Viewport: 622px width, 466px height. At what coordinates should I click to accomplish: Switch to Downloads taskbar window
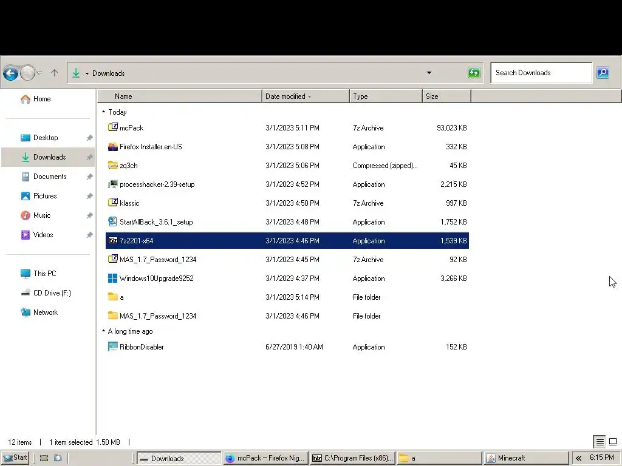[179, 458]
